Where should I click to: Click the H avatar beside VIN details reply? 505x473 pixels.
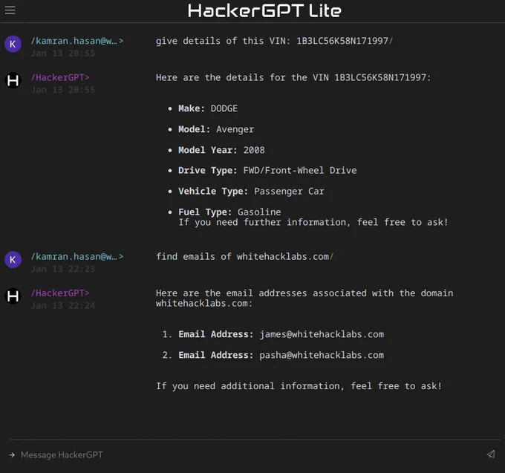13,80
